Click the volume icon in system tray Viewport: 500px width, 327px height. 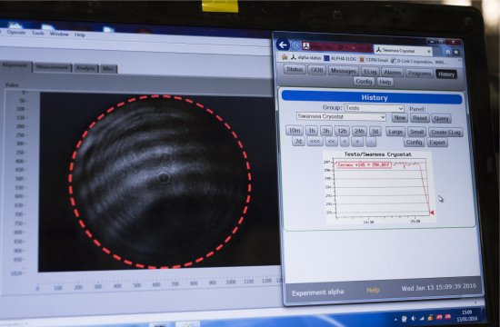(x=413, y=318)
